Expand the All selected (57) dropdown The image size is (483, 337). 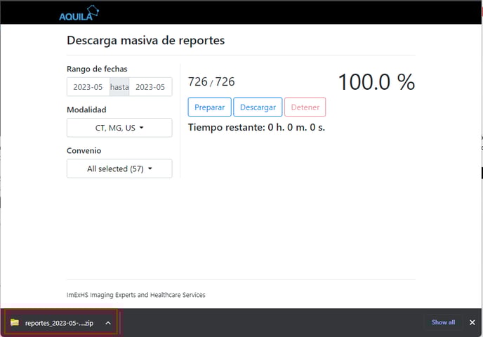[119, 168]
